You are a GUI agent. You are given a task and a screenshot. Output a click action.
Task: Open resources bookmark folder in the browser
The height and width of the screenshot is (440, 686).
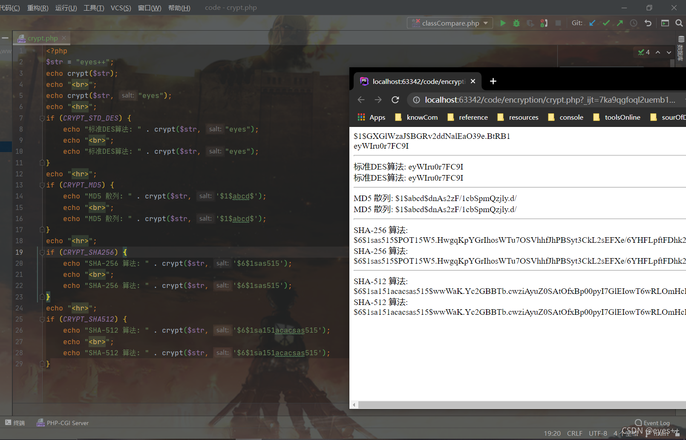tap(518, 117)
